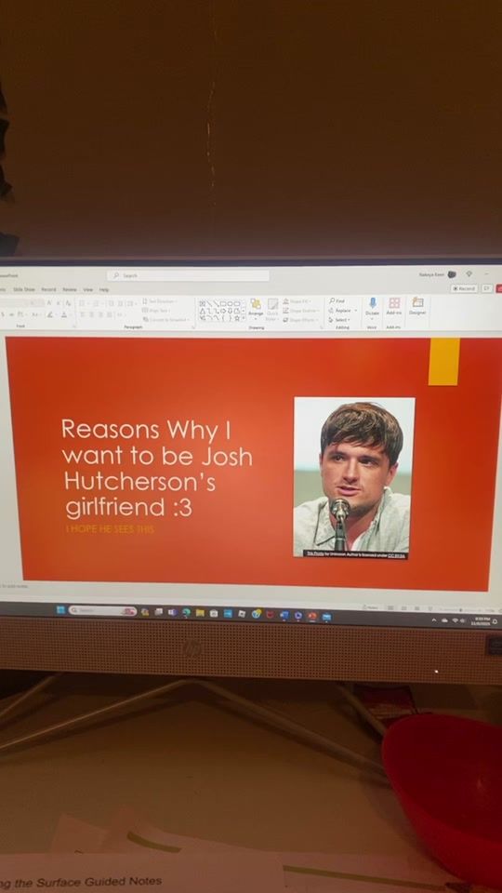Expand the Replace dropdown arrow
This screenshot has width=502, height=893.
[x=356, y=311]
